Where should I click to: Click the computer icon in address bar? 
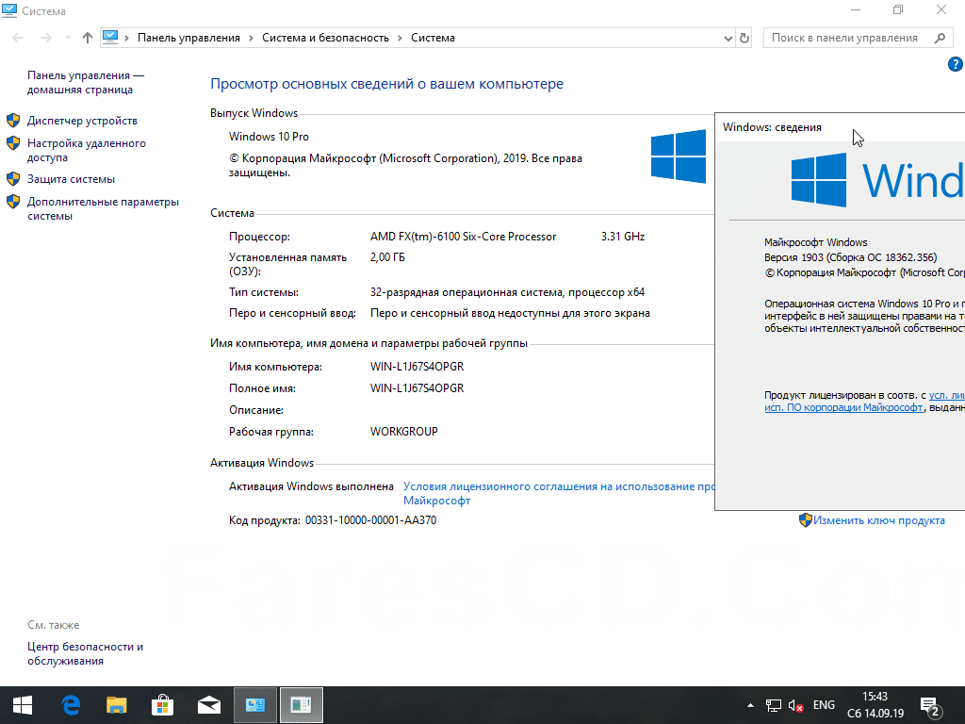(110, 38)
